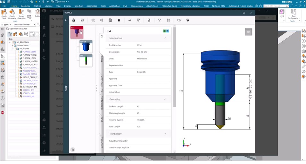Click Create Tool in NX ribbon
306x164 pixels.
tap(4, 14)
